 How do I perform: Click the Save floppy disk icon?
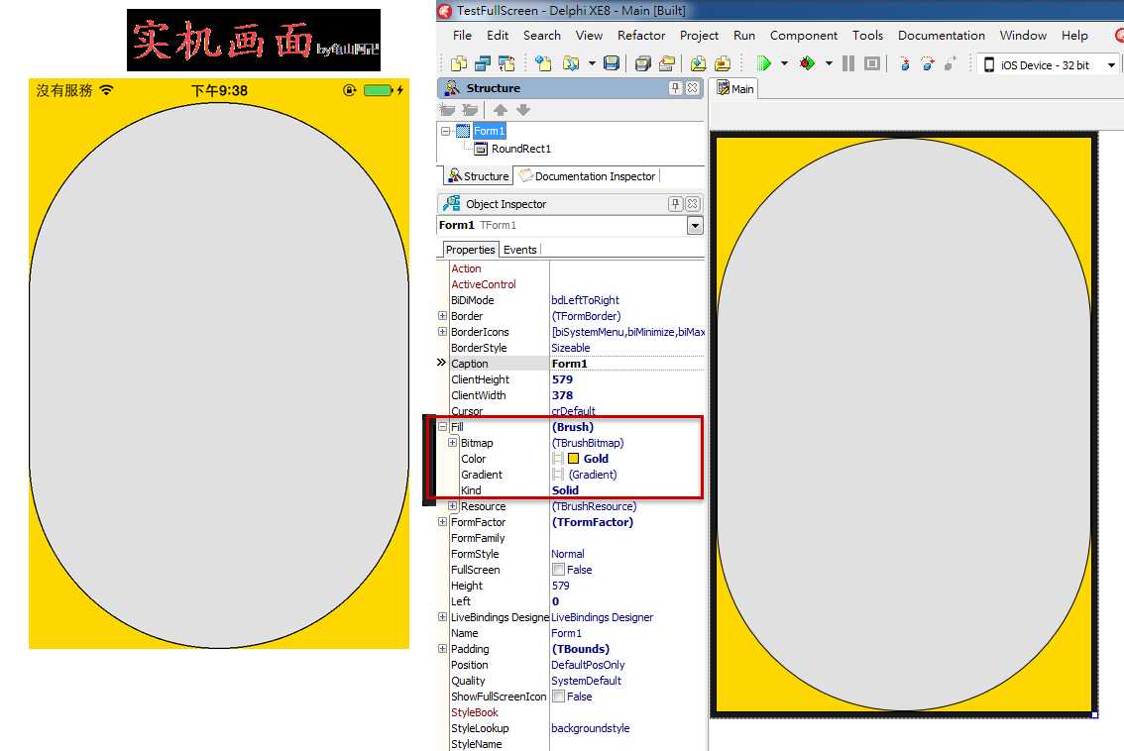[611, 63]
